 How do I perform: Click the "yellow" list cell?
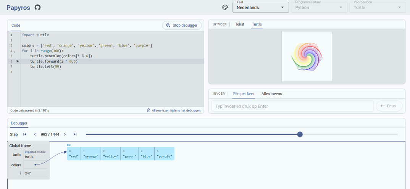coord(111,154)
